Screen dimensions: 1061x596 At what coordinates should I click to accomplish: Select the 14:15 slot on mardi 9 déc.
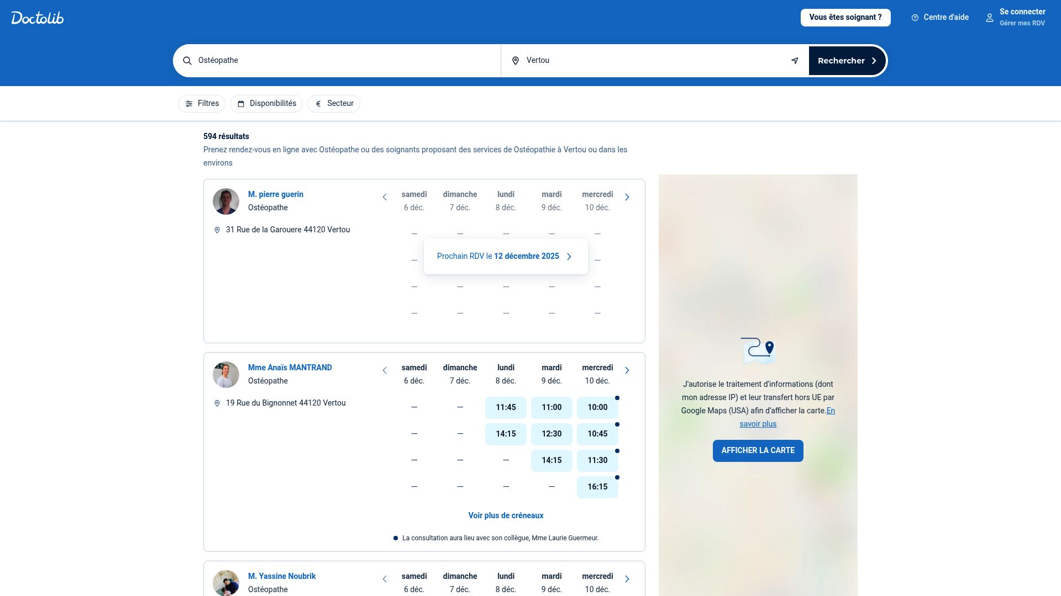click(x=551, y=460)
